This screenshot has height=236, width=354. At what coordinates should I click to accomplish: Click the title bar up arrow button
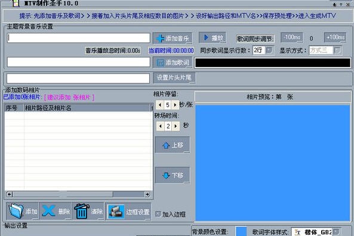[x=341, y=4]
